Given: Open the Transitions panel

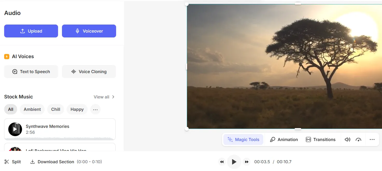Looking at the screenshot, I should 321,139.
